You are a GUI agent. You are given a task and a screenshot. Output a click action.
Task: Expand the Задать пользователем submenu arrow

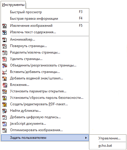86,138
